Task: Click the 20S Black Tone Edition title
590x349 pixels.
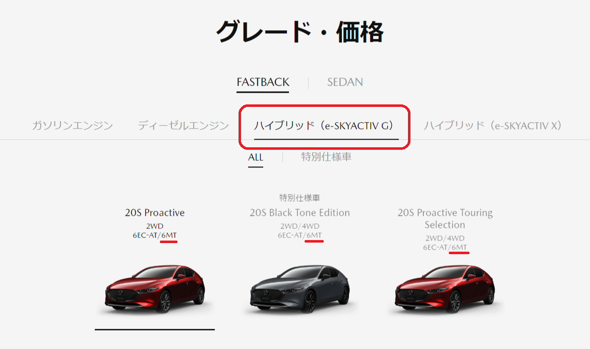Action: tap(300, 213)
